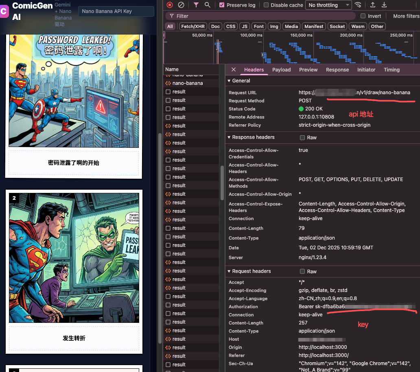Switch to the Payload tab
Viewport: 420px width, 372px height.
281,70
